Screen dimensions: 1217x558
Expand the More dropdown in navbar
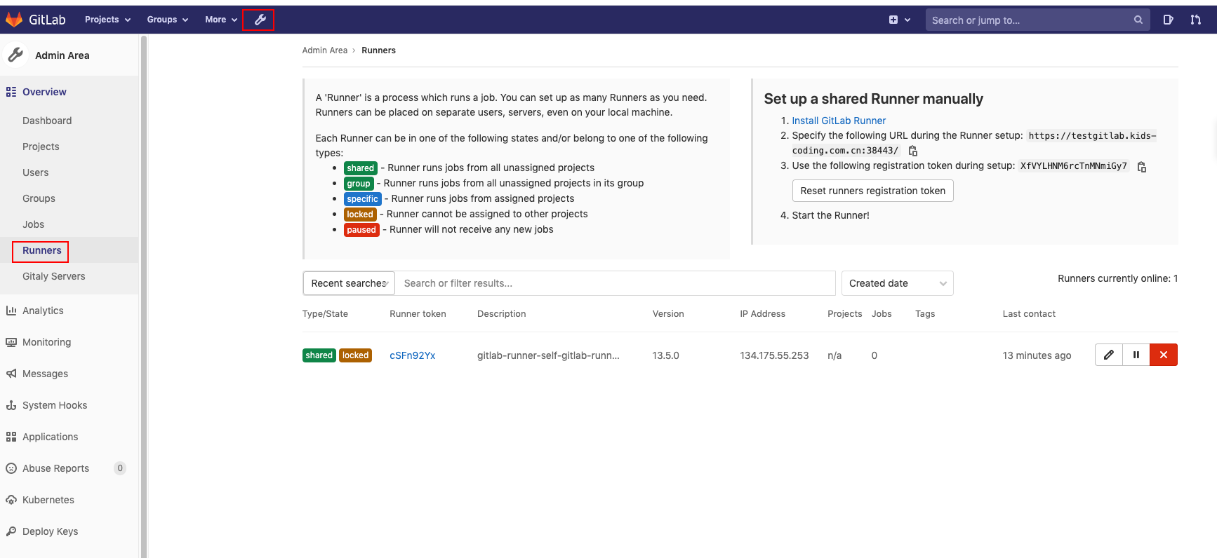point(221,20)
